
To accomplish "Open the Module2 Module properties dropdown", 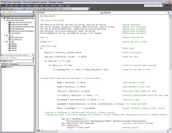I will [33, 61].
